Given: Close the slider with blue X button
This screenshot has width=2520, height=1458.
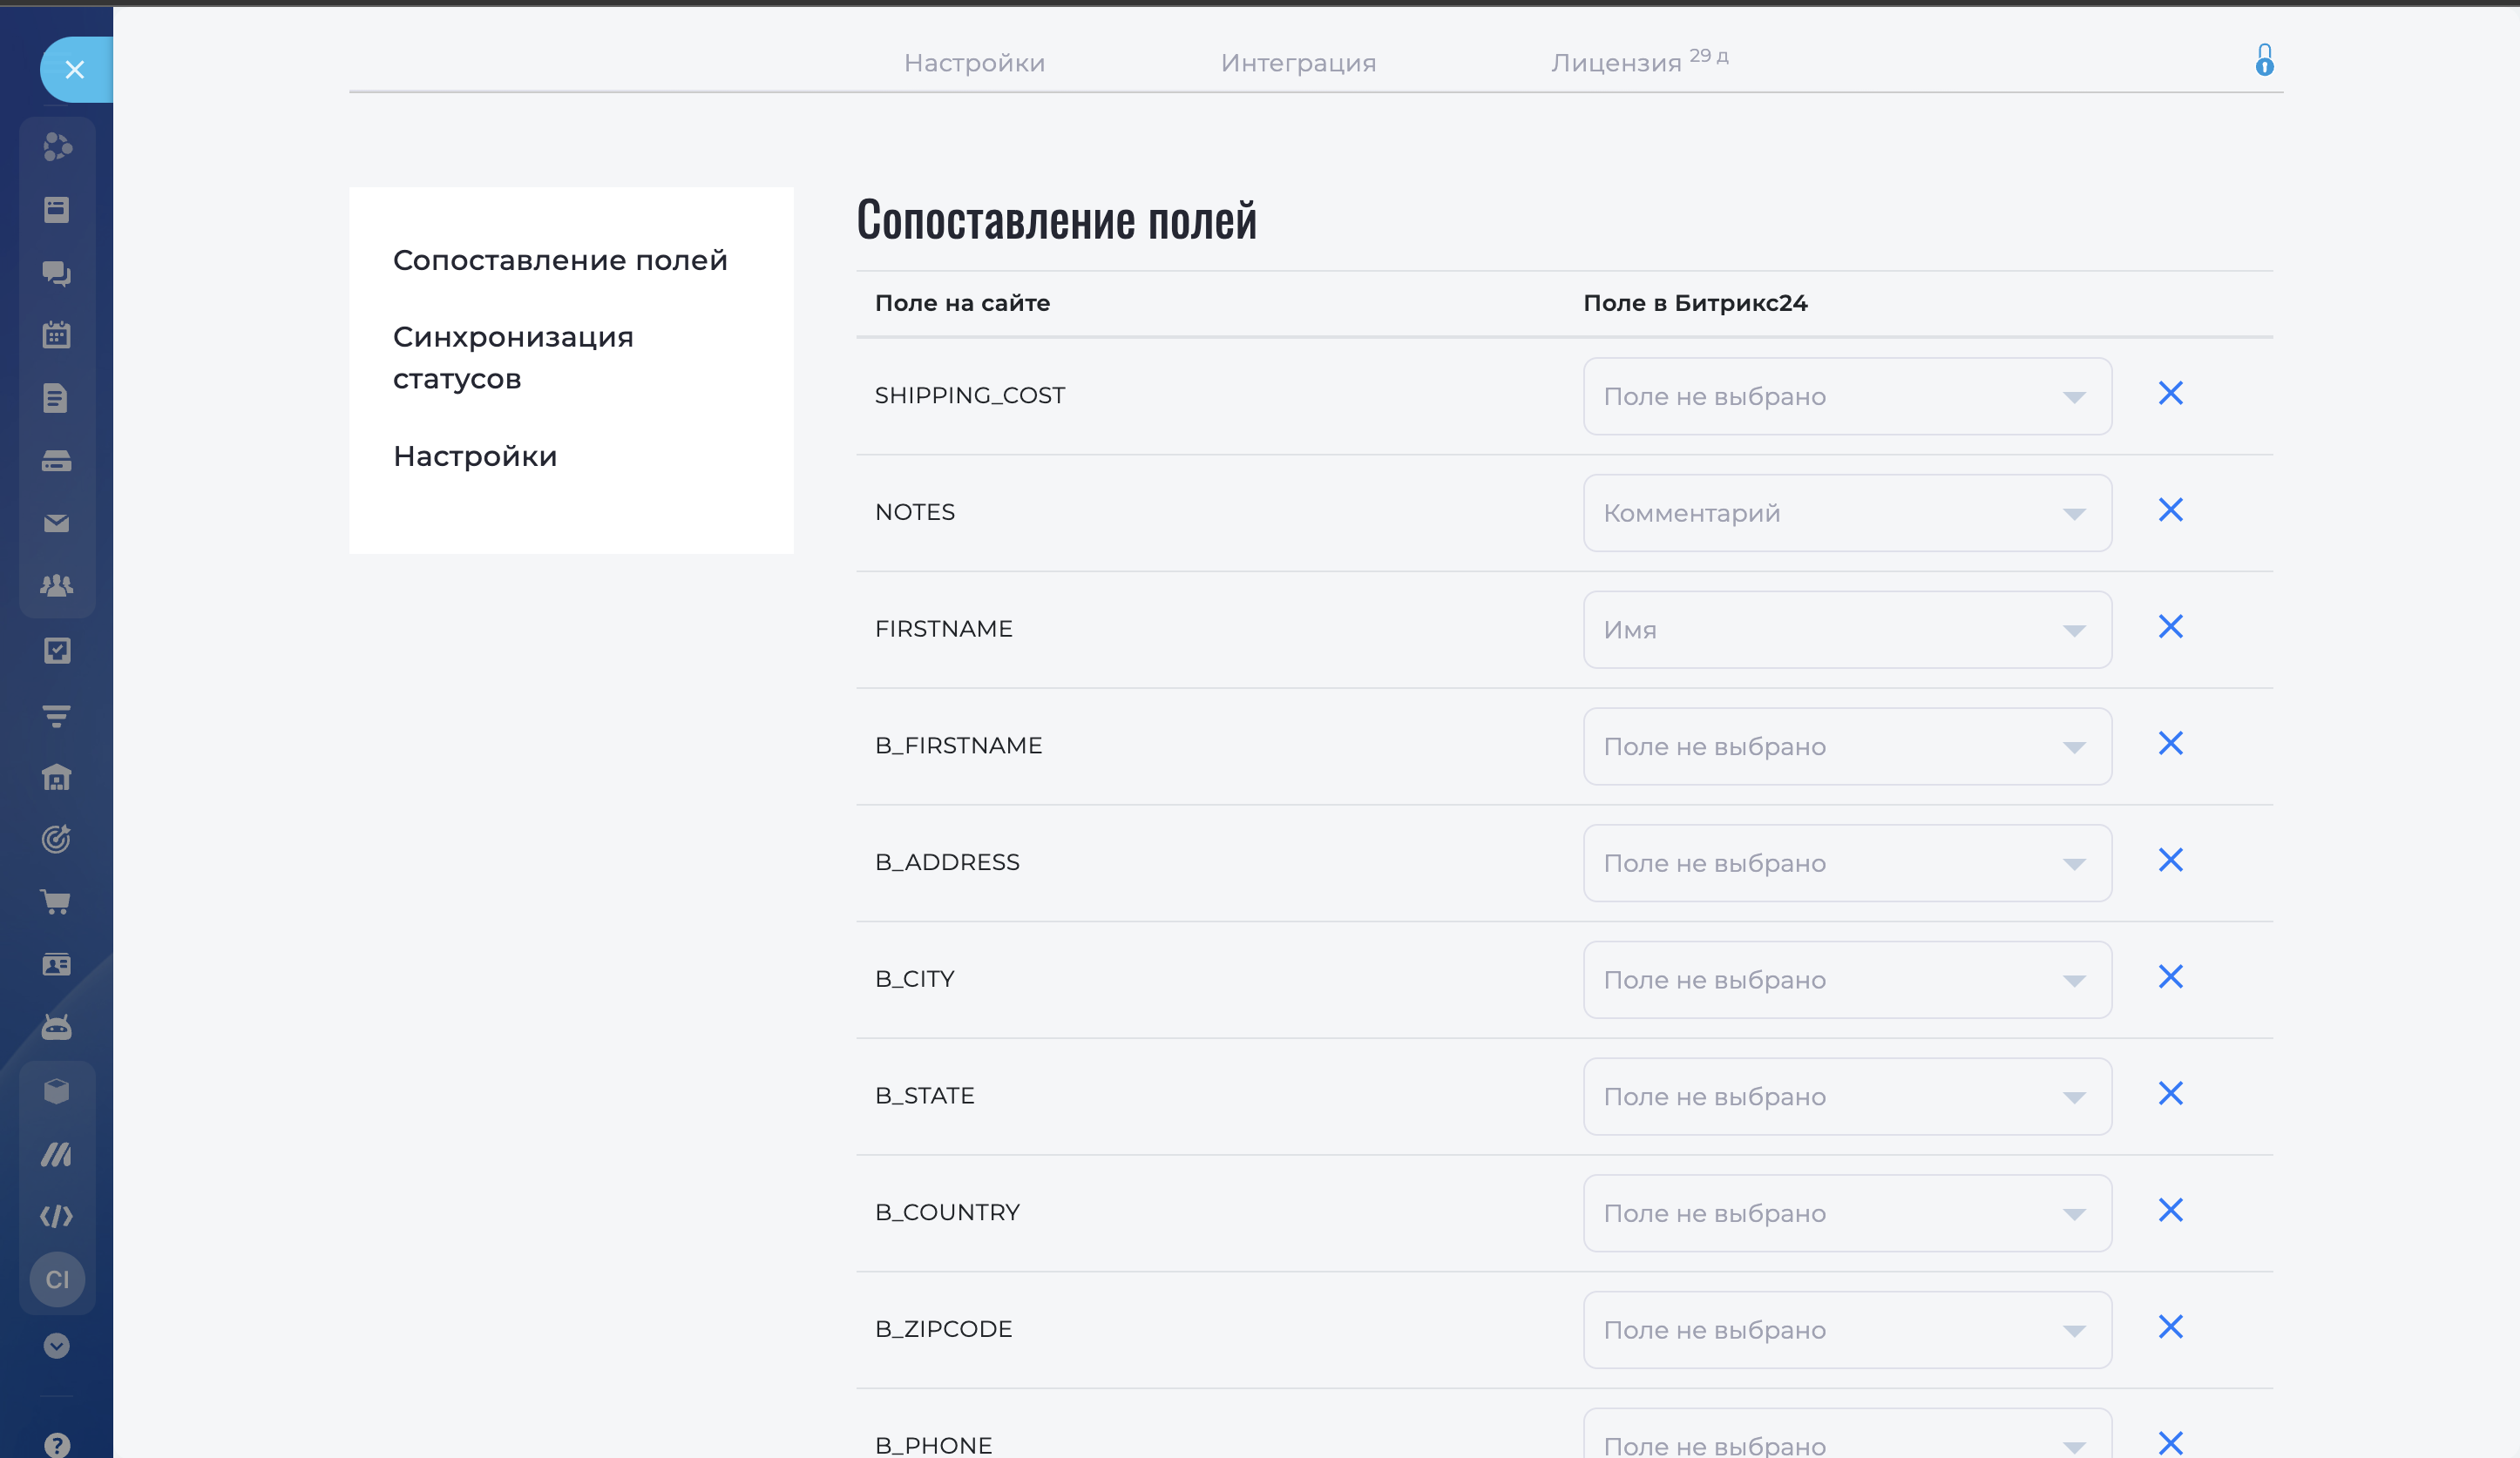Looking at the screenshot, I should pyautogui.click(x=75, y=70).
